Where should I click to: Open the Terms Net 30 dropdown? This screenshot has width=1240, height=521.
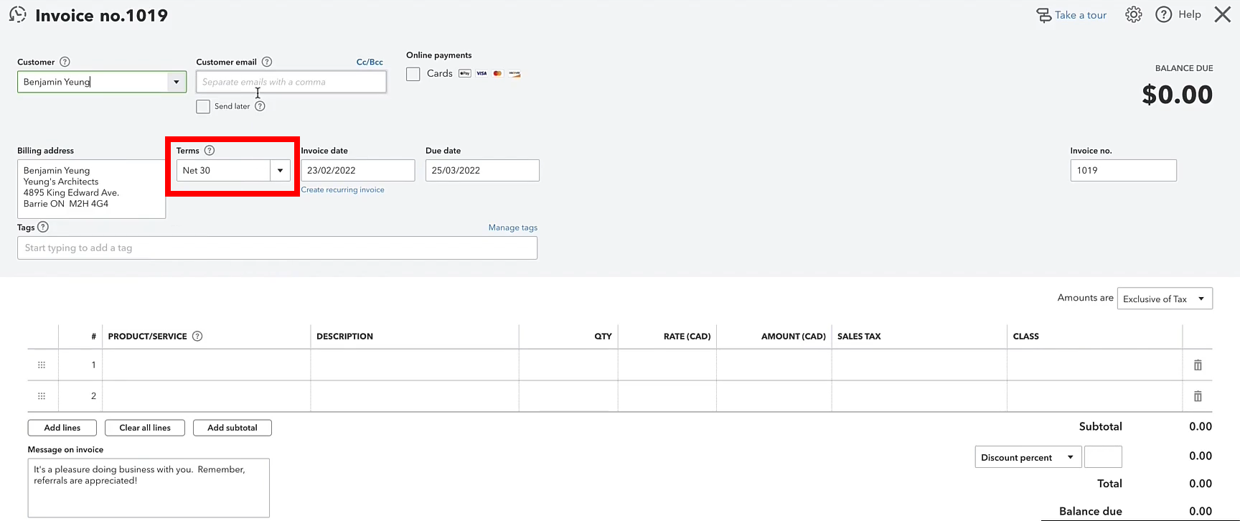click(x=233, y=170)
